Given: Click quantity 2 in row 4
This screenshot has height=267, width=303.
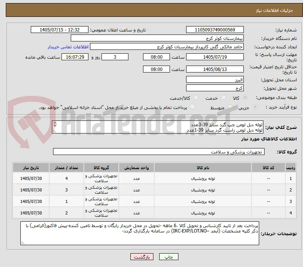Looking at the screenshot, I should tap(66, 213).
